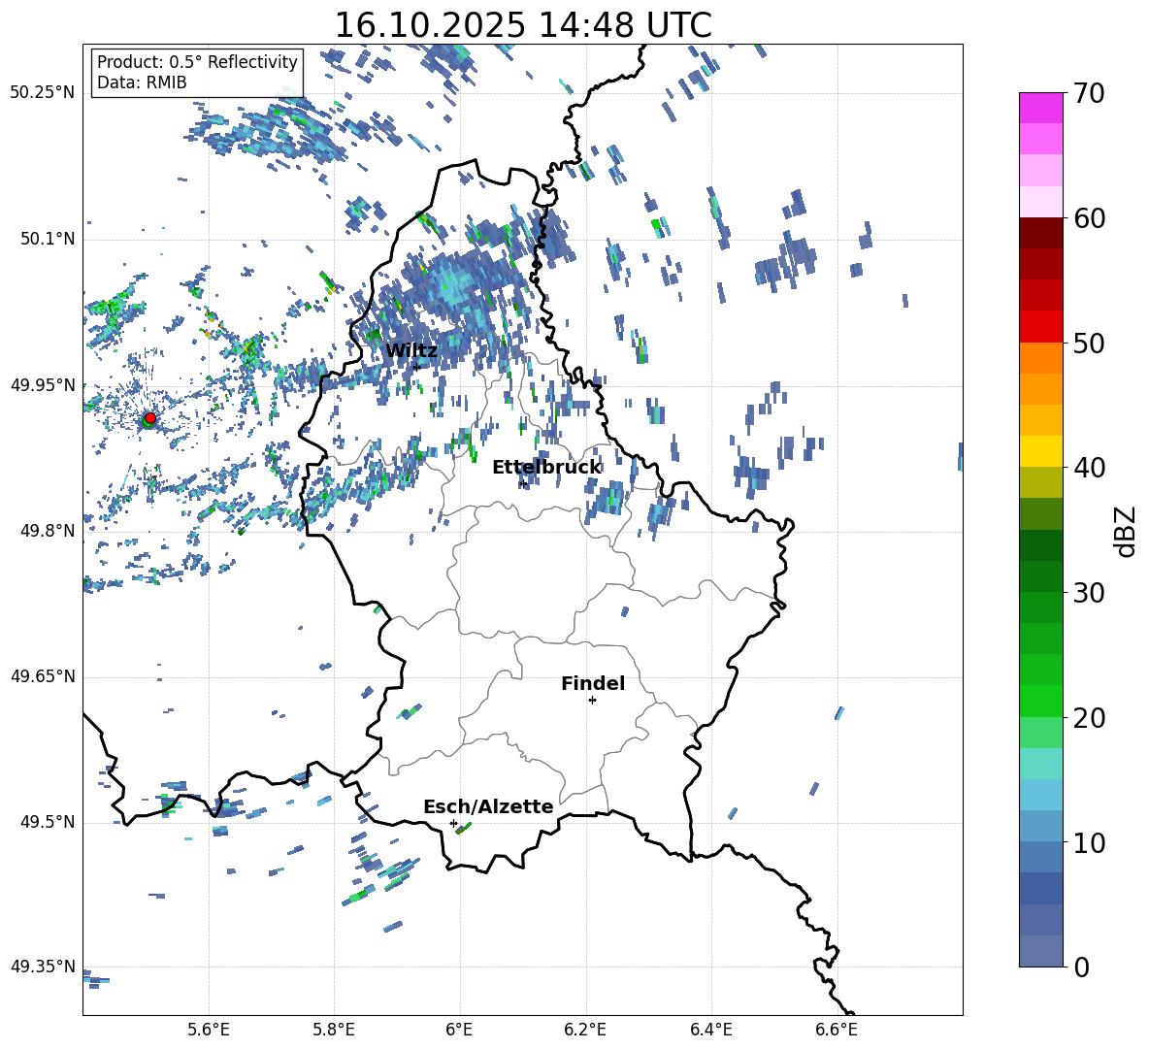Click the 49.95°N latitude label
This screenshot has height=1049, width=1149.
(x=43, y=385)
